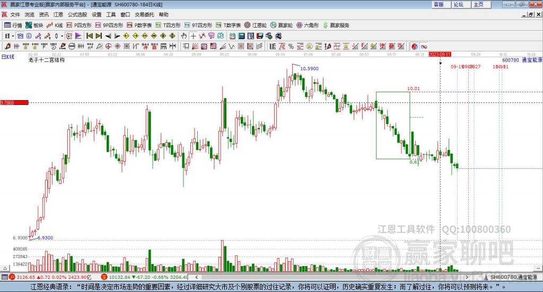Click the circled-bars cycle tool icon

coord(72,46)
